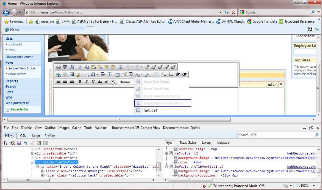This screenshot has width=322, height=190.
Task: Disable the background-position style checkbox
Action: click(176, 175)
